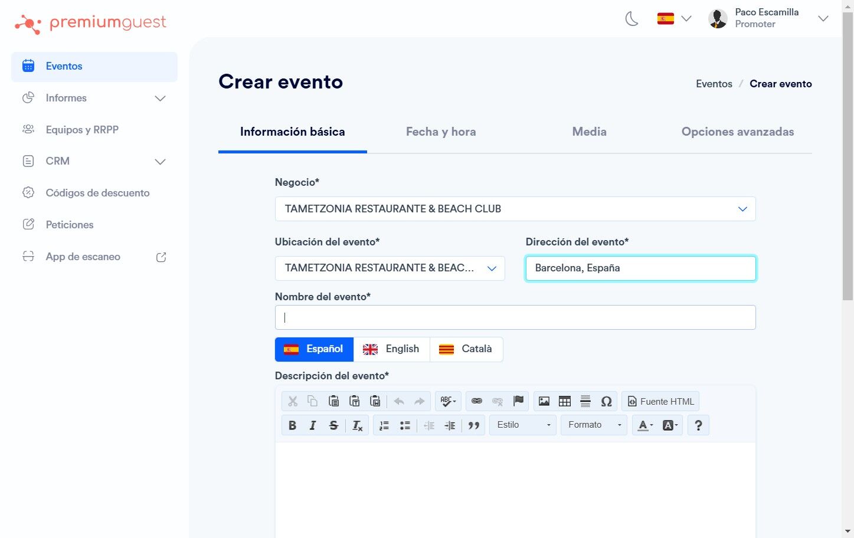Insert anchor flag in the editor
Screen dimensions: 854x538
[x=518, y=401]
